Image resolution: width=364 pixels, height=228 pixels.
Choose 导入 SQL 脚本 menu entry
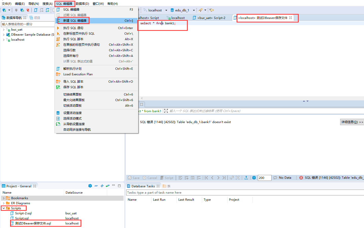(97, 82)
